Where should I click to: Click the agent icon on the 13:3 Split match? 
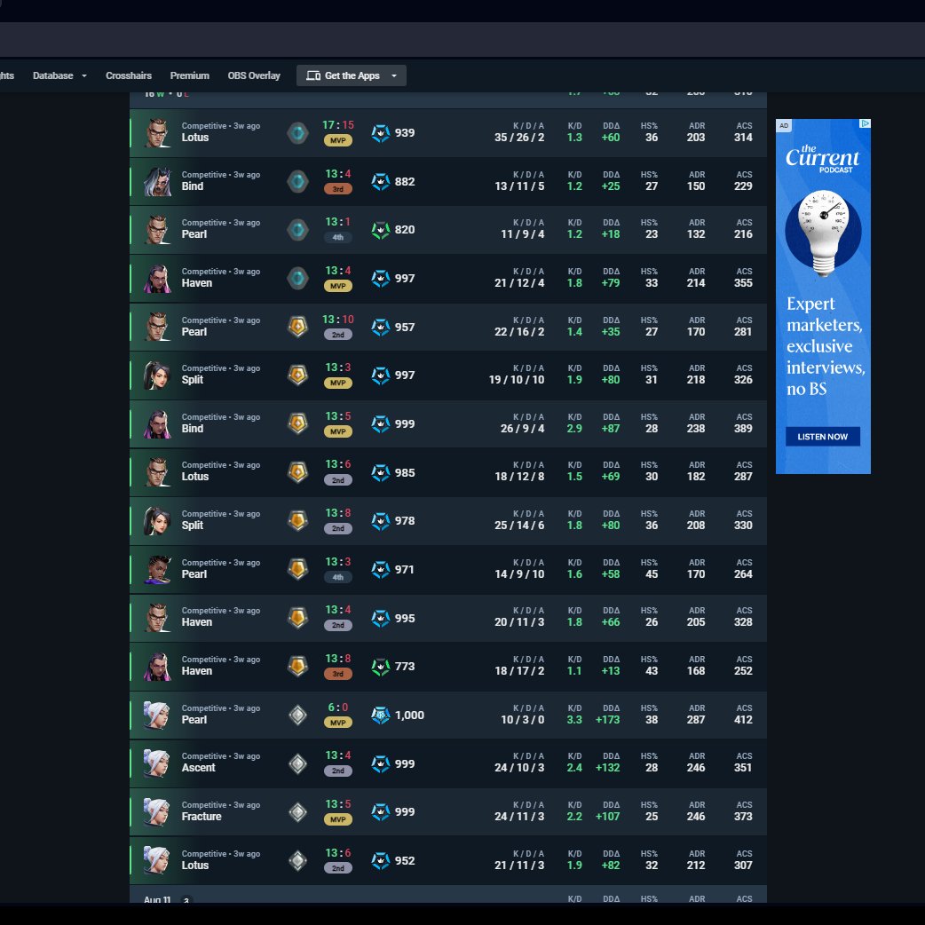tap(155, 375)
